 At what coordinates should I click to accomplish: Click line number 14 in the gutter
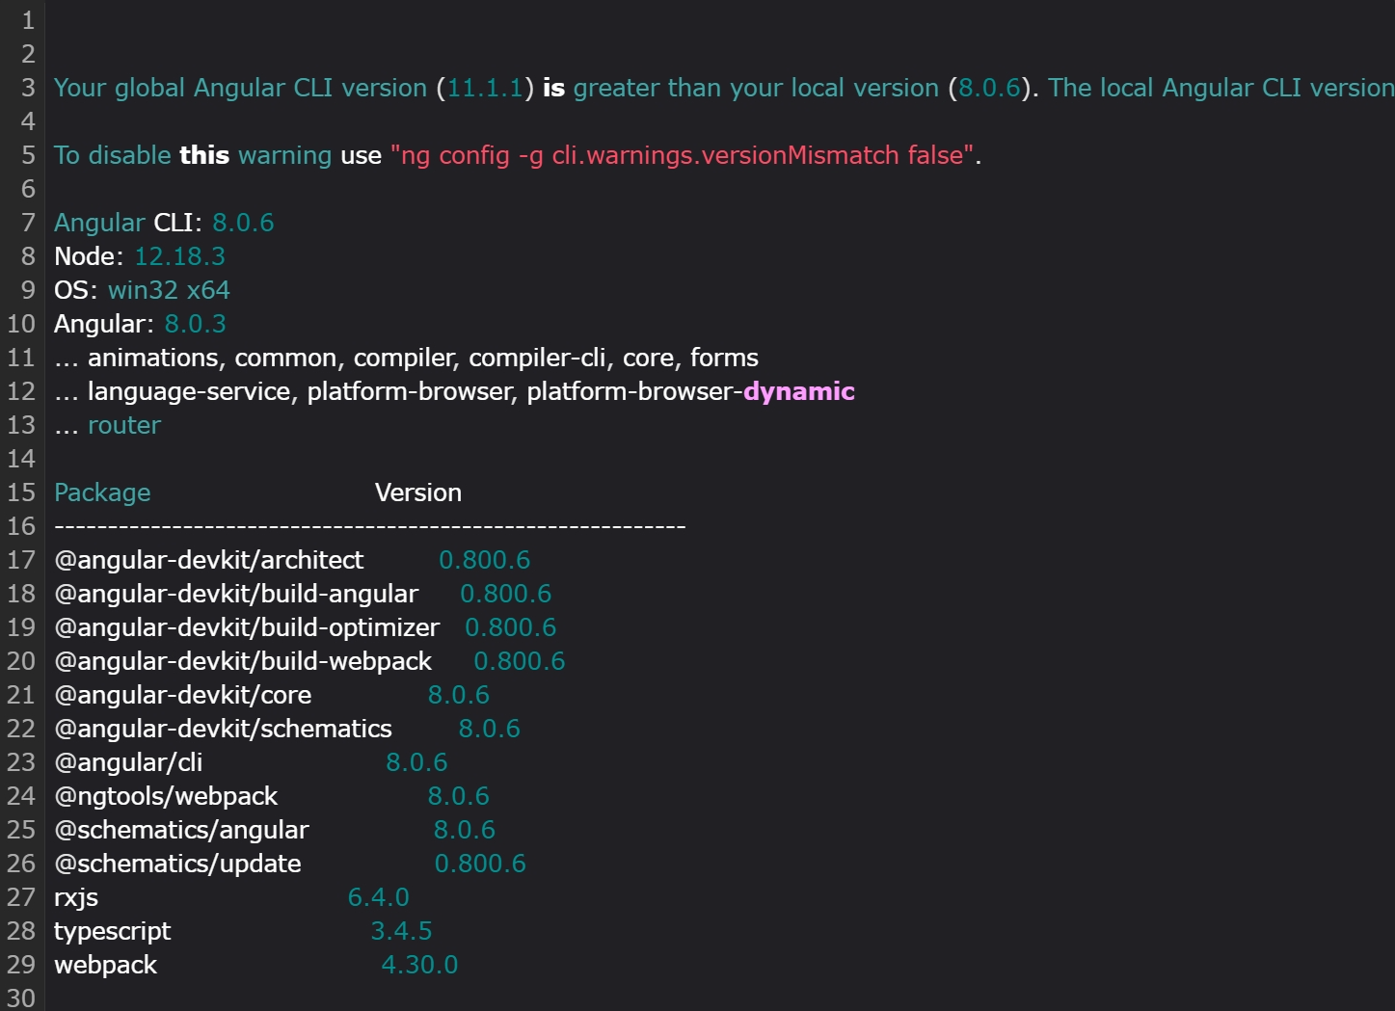point(21,459)
